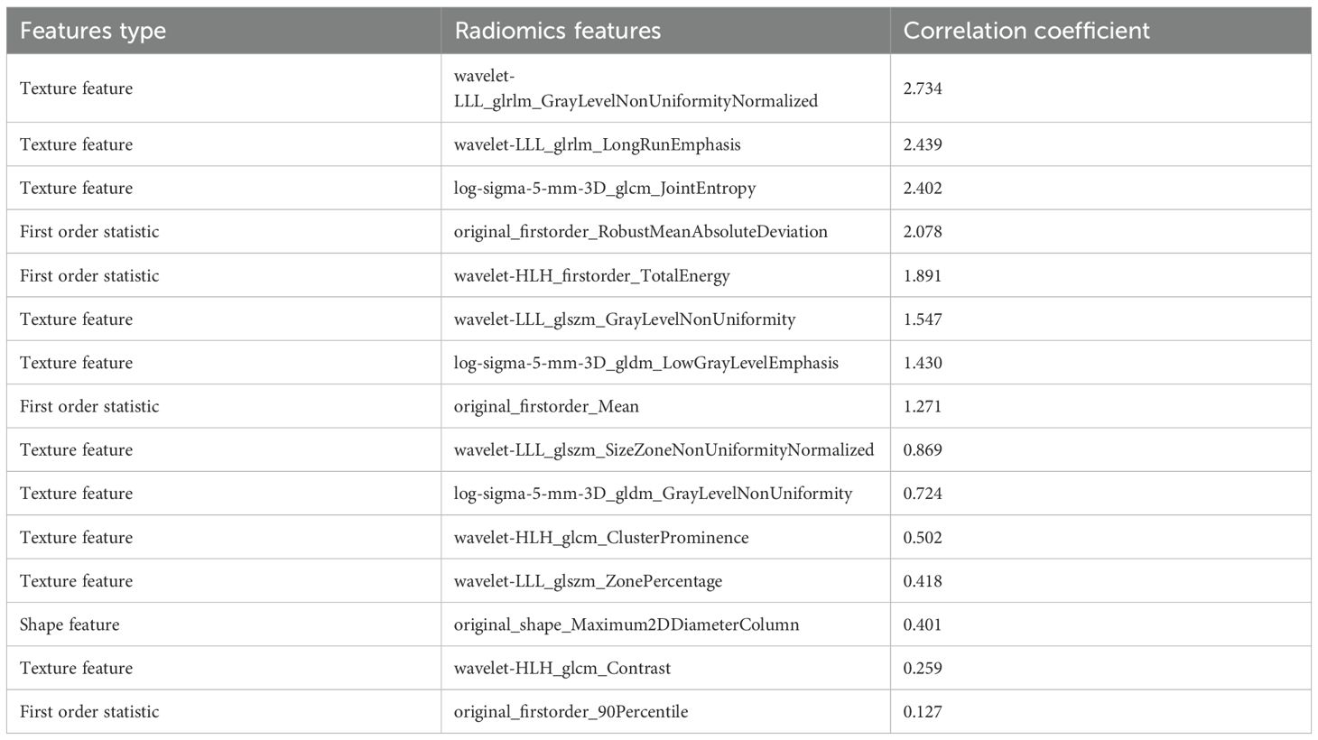Select the wavelet-LLL_glszm_GrayLevelNonUniformity cell
The height and width of the screenshot is (740, 1318).
(625, 319)
